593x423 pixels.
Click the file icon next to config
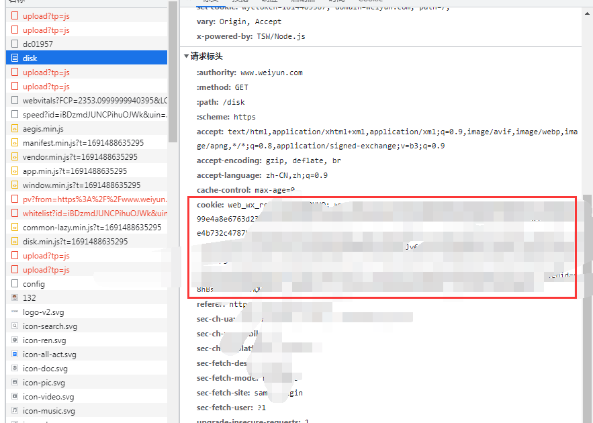(x=15, y=284)
